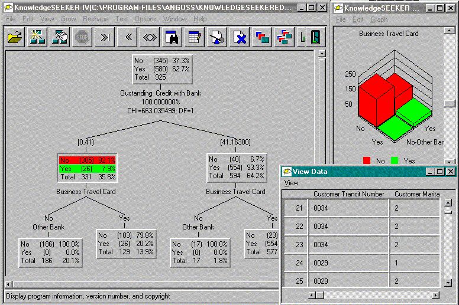This screenshot has height=305, width=459.
Task: Click the tree pane vertical scrollbar up arrow
Action: point(322,54)
